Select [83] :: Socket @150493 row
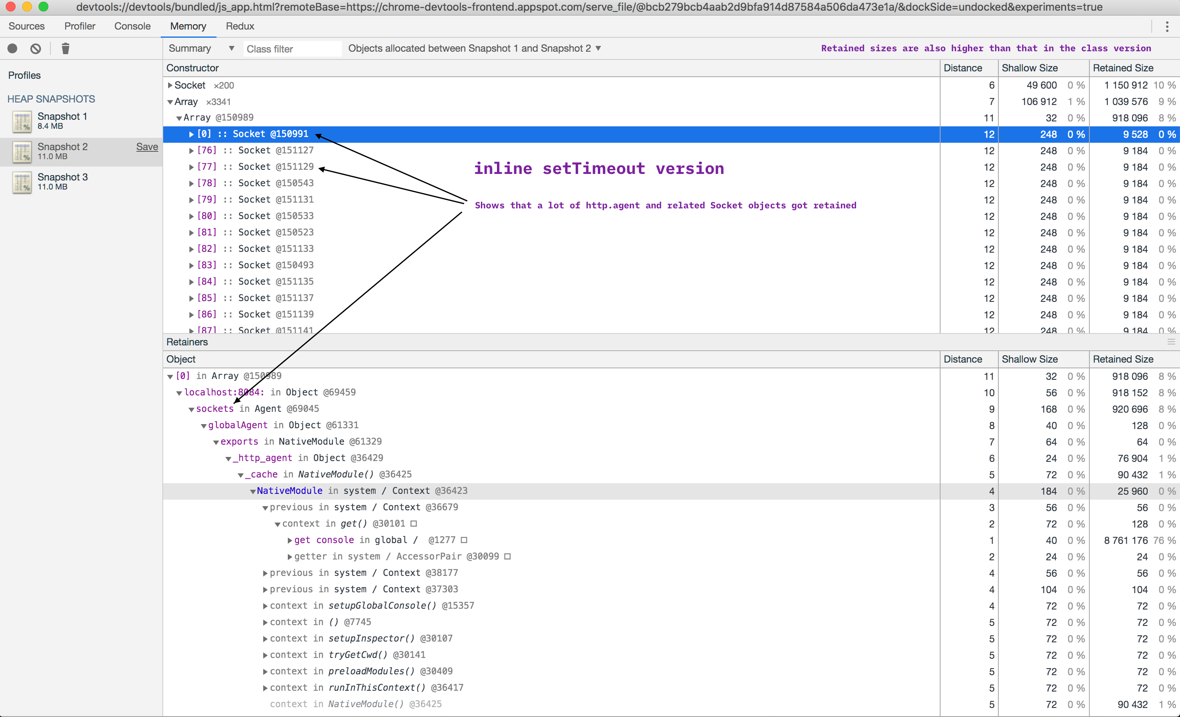Screen dimensions: 1180x717 tap(671, 265)
